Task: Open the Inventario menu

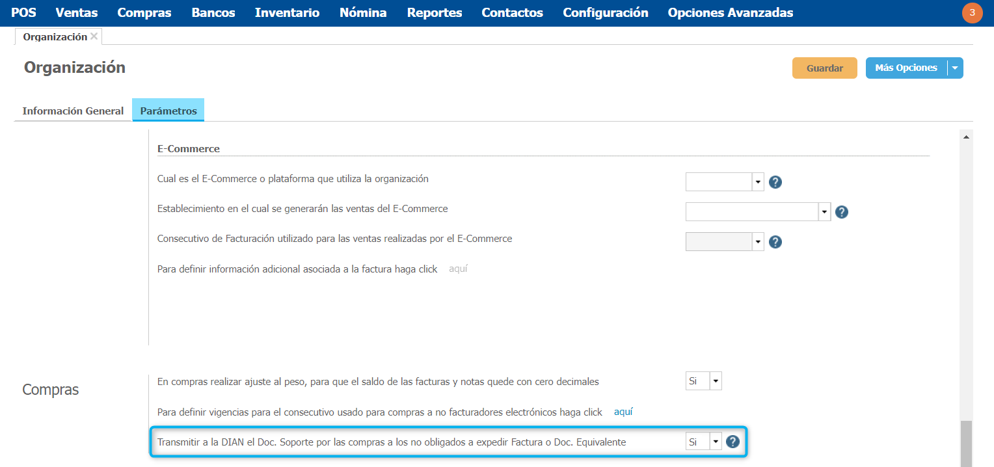Action: coord(287,13)
